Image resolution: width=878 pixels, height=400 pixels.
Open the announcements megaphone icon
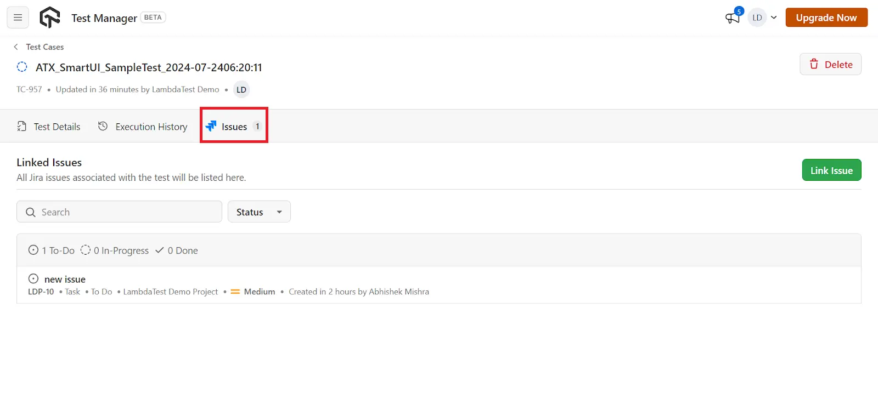[732, 18]
